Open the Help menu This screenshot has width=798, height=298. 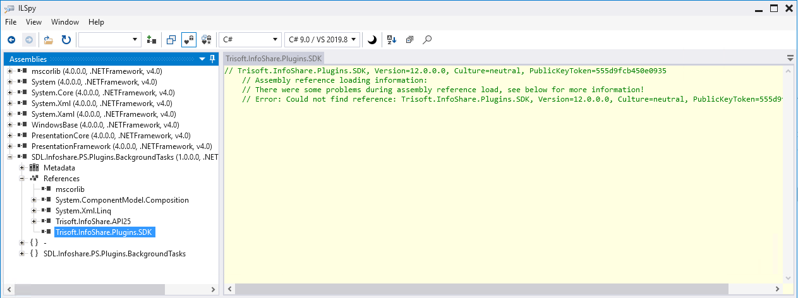(96, 22)
